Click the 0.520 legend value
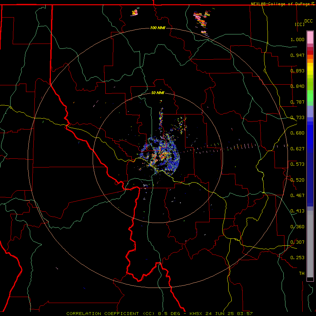This screenshot has width=316, height=316. (297, 180)
